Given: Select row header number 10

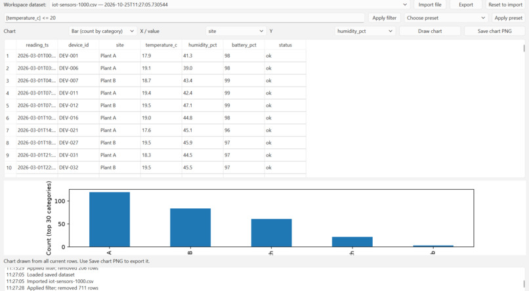Looking at the screenshot, I should pyautogui.click(x=10, y=168).
